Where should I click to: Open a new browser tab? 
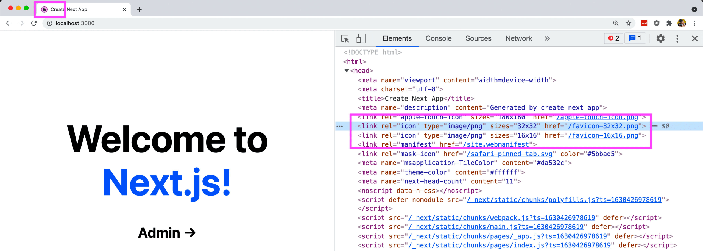click(139, 9)
